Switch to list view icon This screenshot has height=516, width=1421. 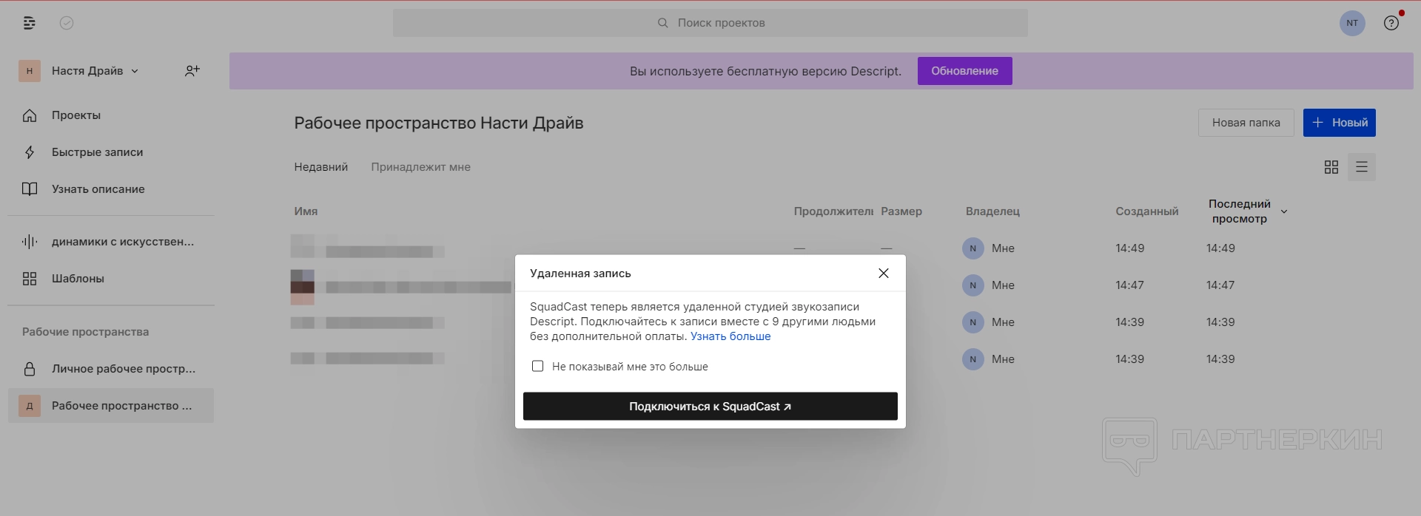[1362, 167]
